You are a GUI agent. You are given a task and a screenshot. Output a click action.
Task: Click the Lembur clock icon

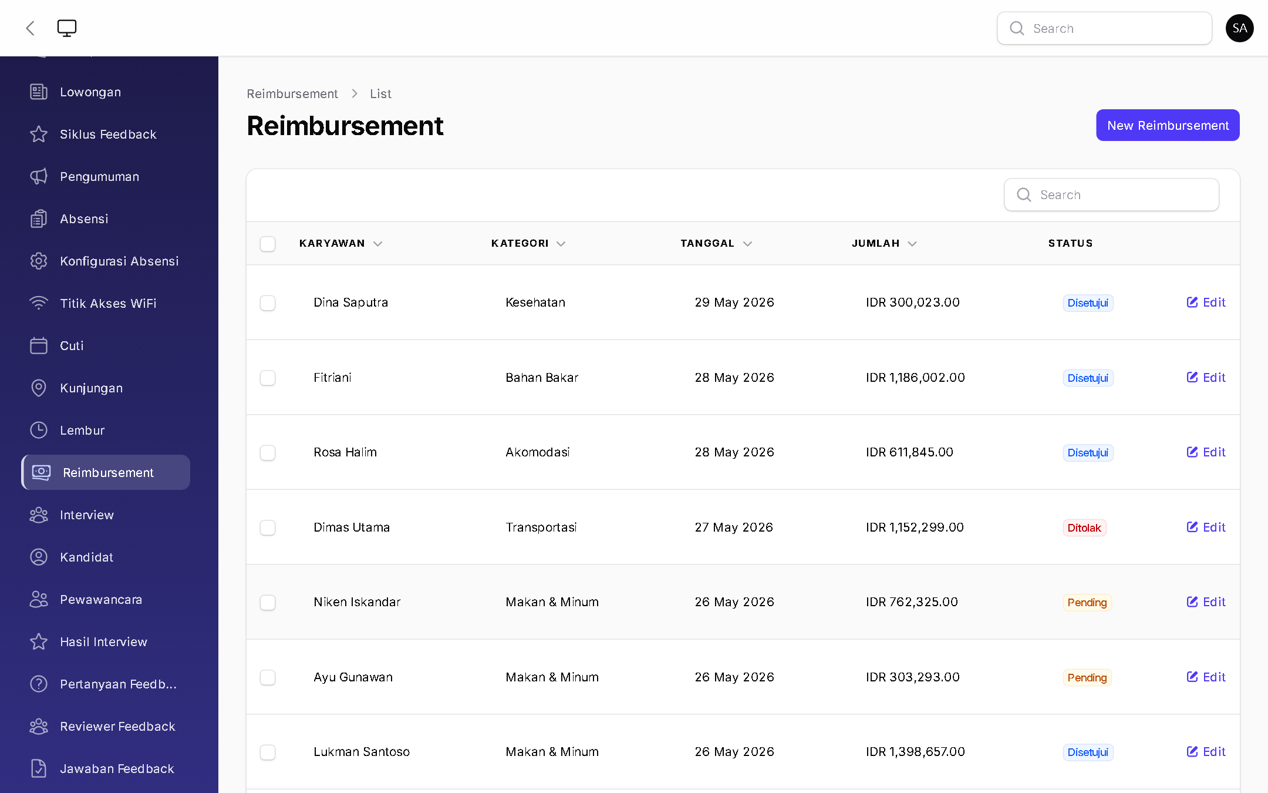(39, 430)
